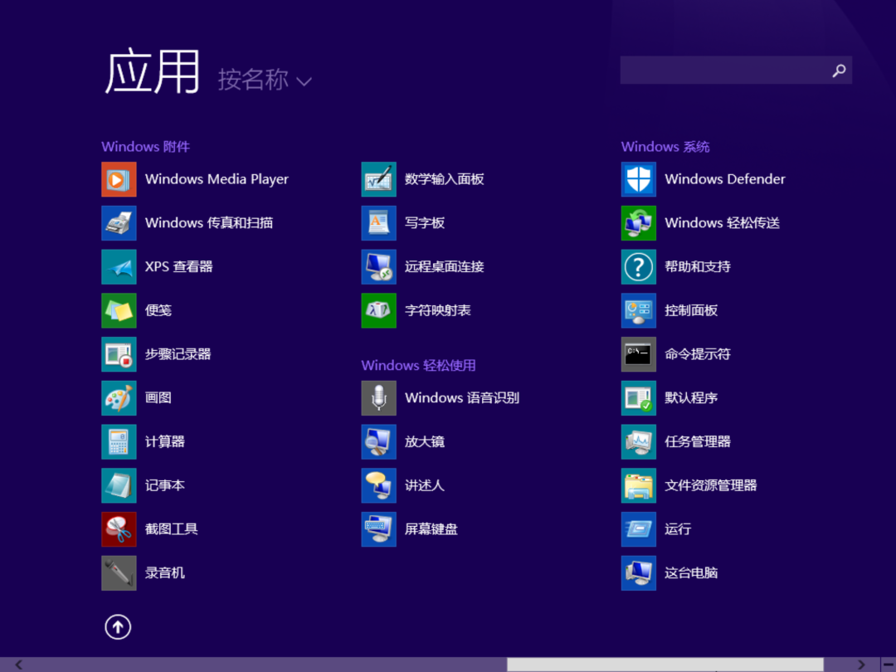
Task: Open 便笺 sticky notes icon
Action: pyautogui.click(x=119, y=310)
